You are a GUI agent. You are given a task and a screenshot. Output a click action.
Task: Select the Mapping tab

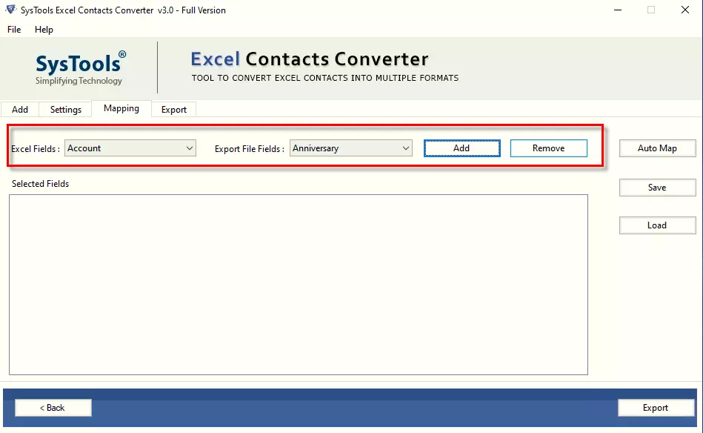(x=121, y=108)
